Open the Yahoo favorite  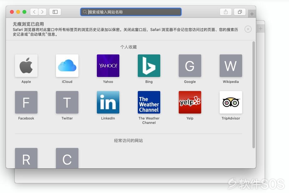108,66
